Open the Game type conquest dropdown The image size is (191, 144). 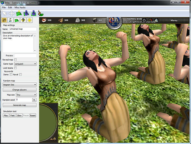tap(25, 64)
